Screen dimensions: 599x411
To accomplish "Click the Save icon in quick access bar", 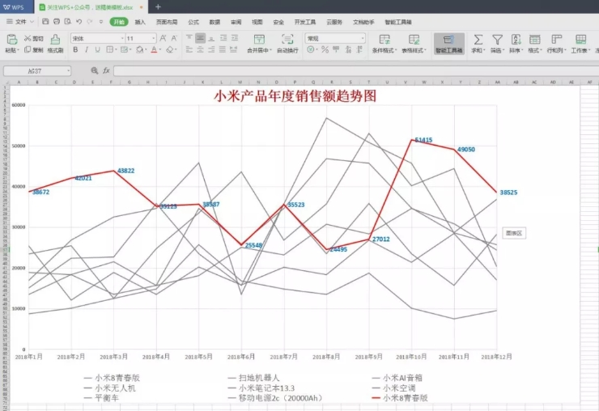I will click(45, 21).
